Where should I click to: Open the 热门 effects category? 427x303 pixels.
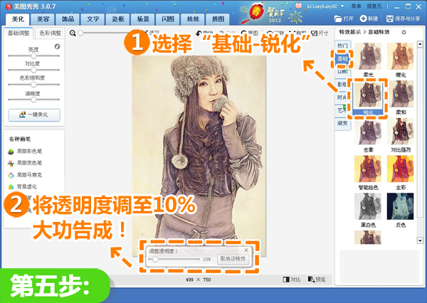(342, 46)
